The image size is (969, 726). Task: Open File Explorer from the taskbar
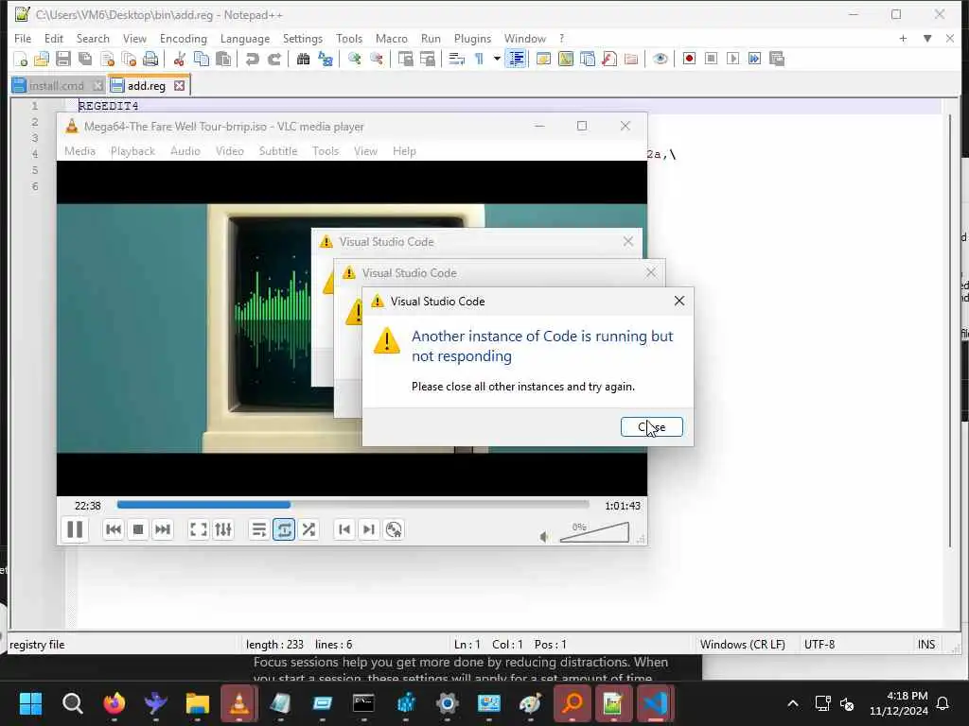point(198,703)
